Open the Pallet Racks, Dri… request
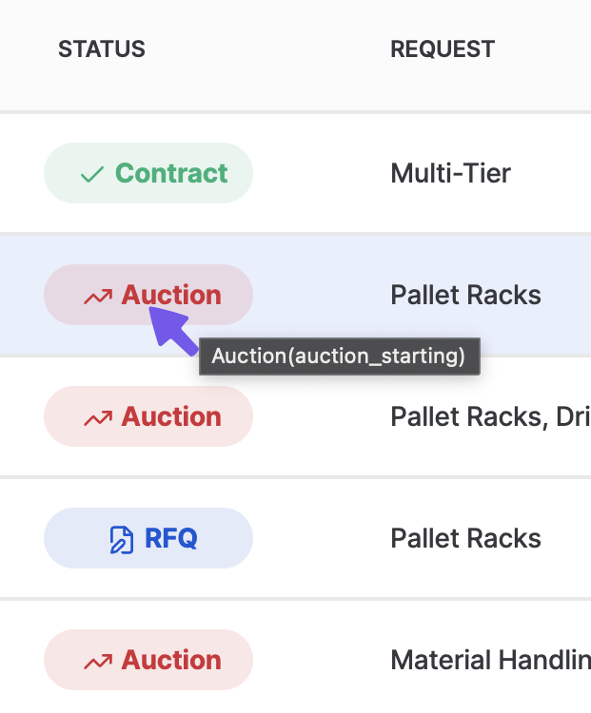This screenshot has height=713, width=591. click(491, 416)
